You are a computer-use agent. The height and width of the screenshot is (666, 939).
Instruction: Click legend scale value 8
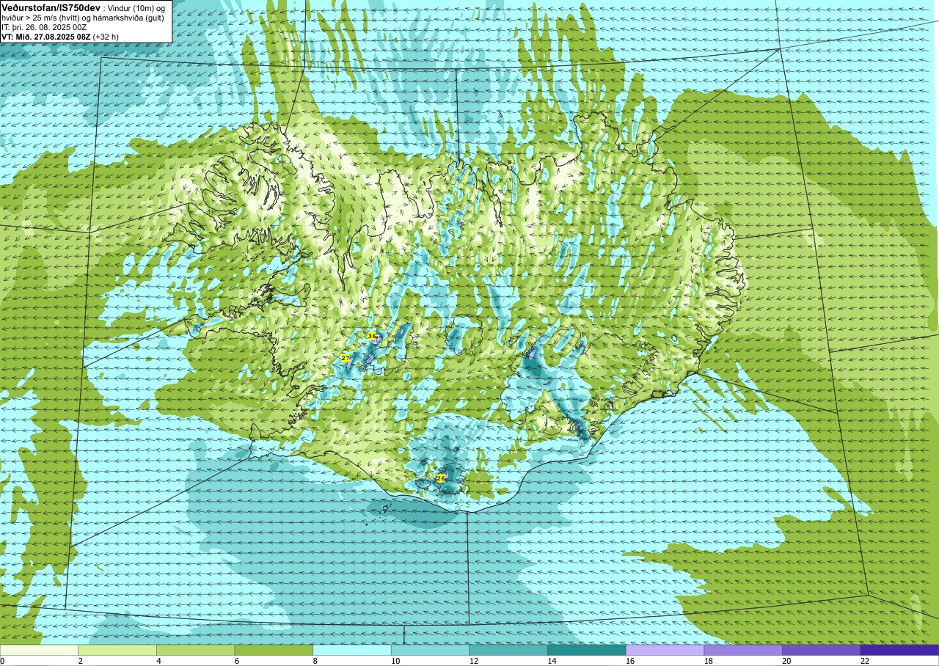point(315,661)
